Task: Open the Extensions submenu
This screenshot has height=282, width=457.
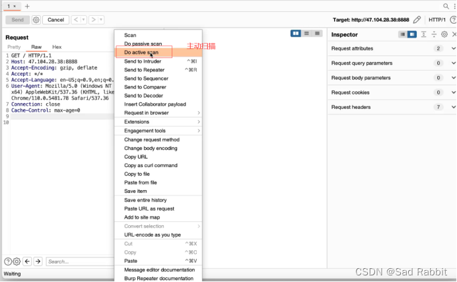Action: pos(158,122)
